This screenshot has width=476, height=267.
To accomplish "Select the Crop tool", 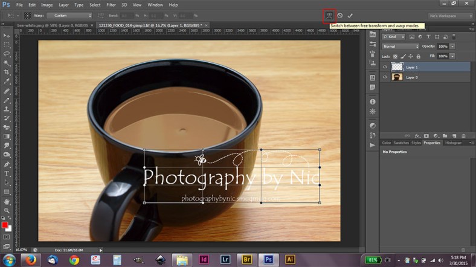I will 7,71.
